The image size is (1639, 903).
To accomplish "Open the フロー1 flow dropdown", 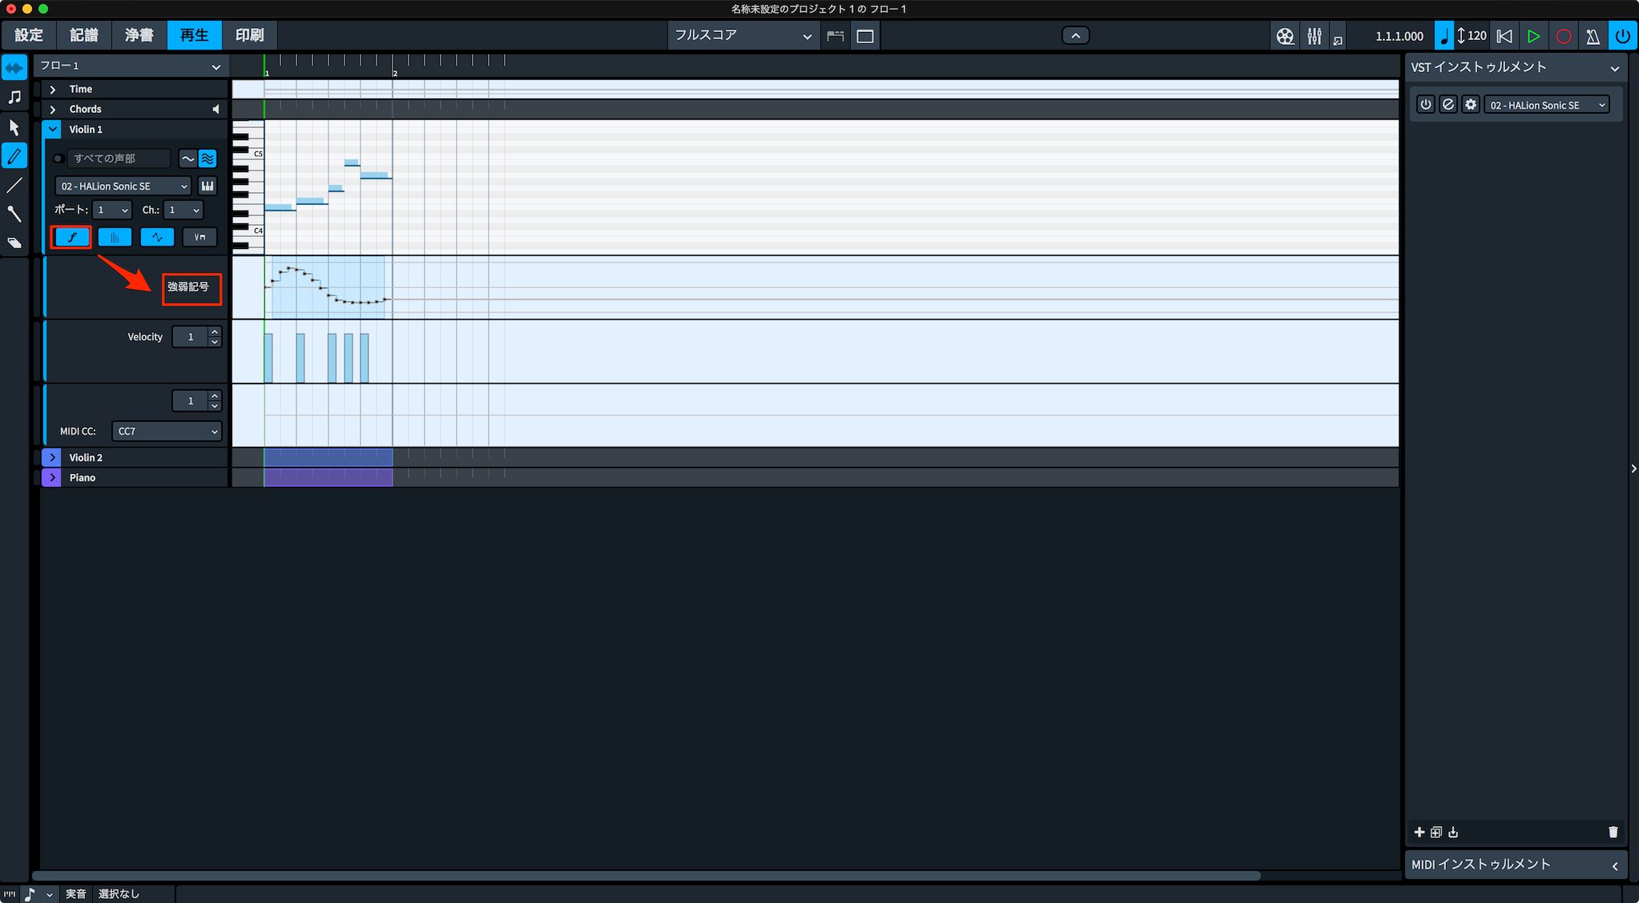I will (x=131, y=66).
